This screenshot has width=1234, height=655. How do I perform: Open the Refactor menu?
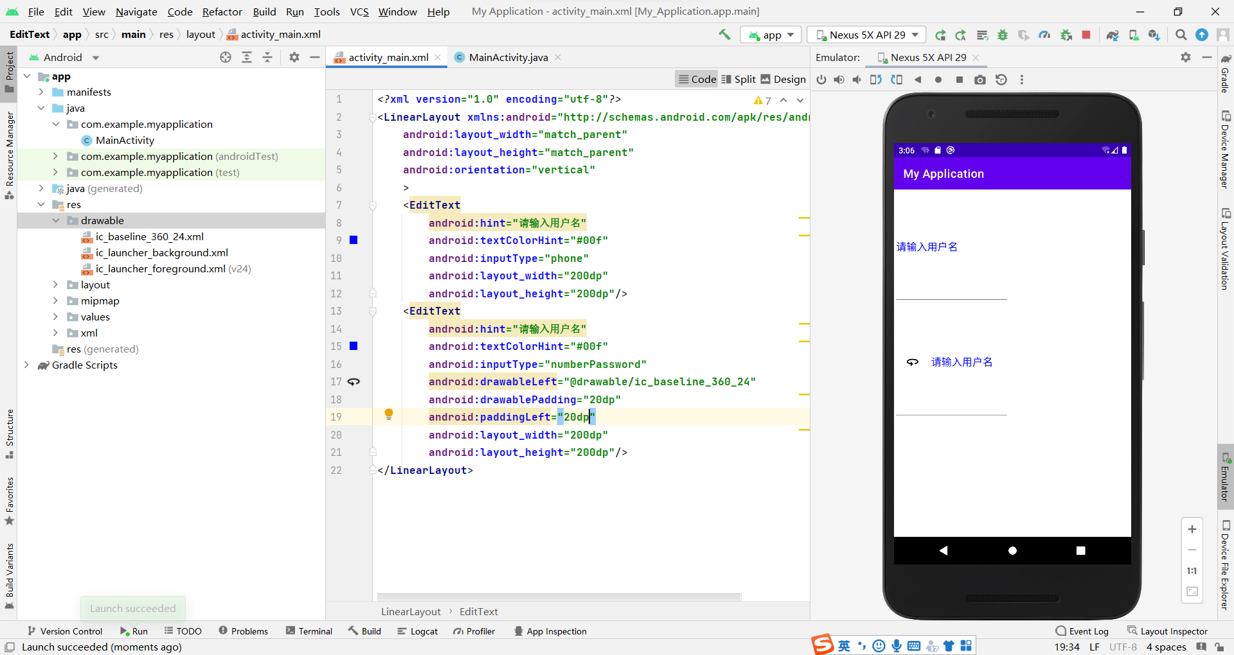tap(222, 12)
